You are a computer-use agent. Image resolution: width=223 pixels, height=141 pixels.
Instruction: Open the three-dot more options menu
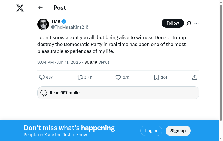196,23
